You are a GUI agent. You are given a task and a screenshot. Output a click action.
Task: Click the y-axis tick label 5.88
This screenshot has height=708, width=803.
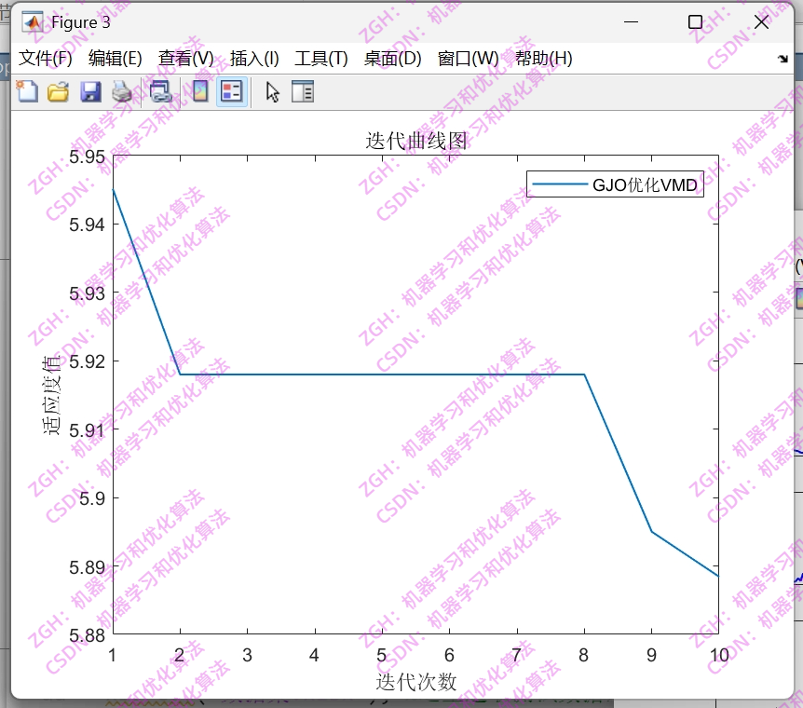(x=87, y=635)
